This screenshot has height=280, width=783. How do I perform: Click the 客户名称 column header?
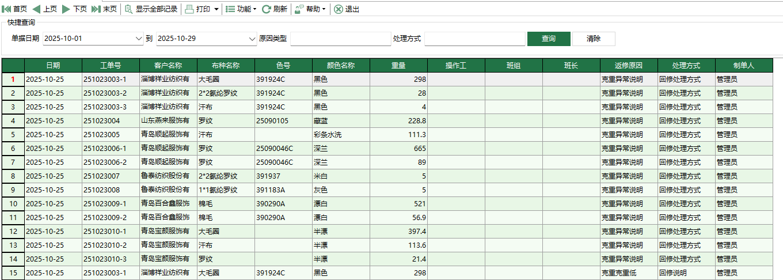(169, 65)
